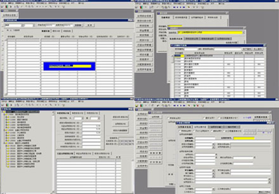
Task: Click the green toolbar icon above the contract form
Action: [x=195, y=105]
